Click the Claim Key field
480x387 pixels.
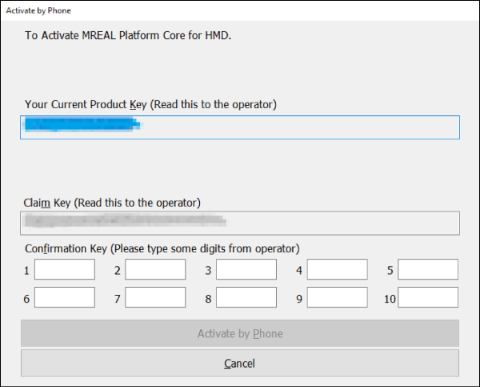(240, 223)
